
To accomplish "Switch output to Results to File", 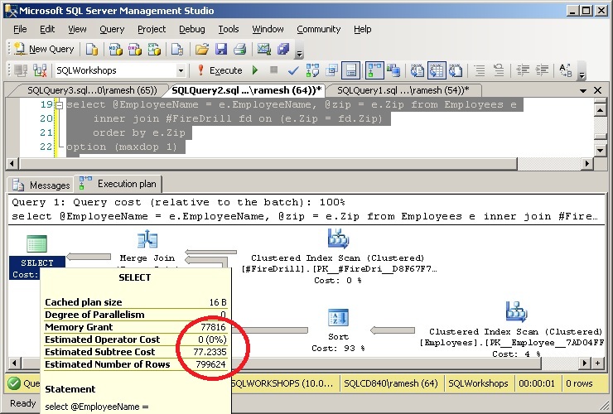I will [456, 70].
